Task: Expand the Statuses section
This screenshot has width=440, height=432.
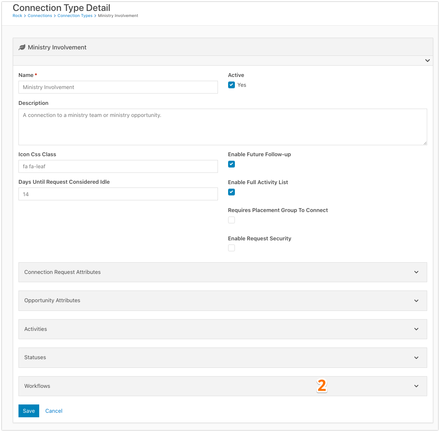Action: tap(222, 358)
